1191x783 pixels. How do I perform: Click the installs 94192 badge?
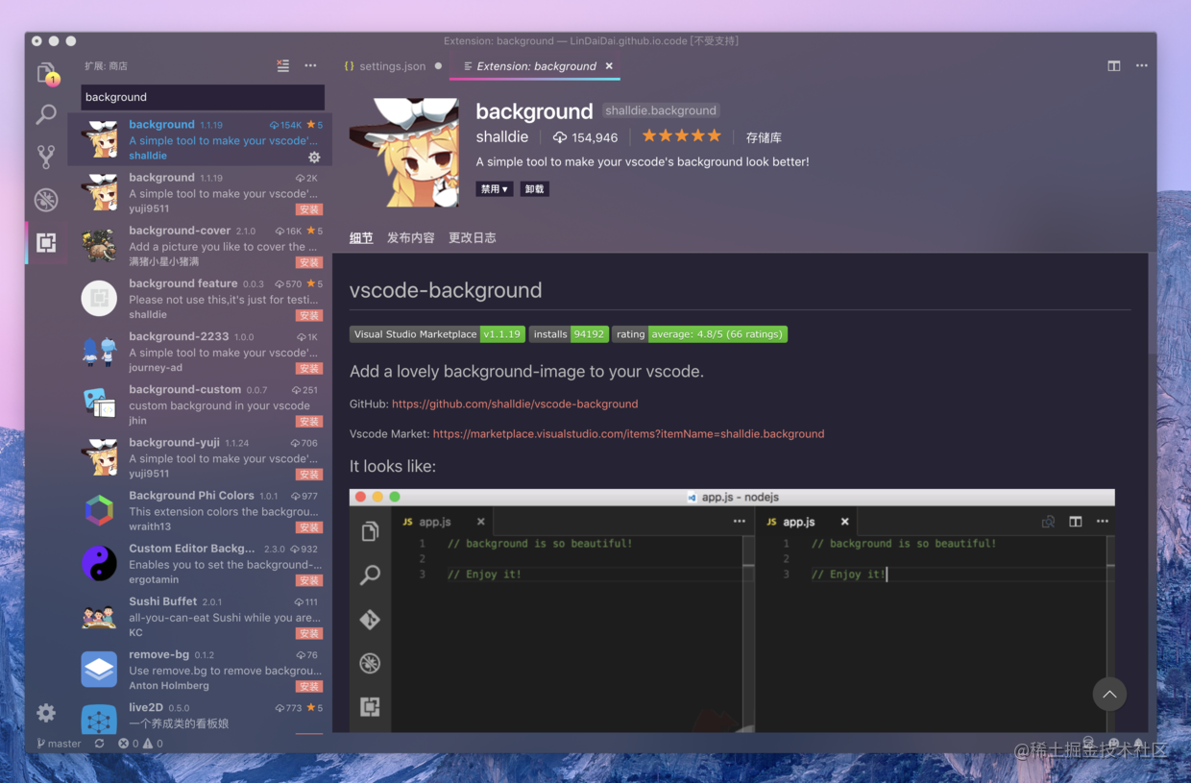(x=570, y=334)
